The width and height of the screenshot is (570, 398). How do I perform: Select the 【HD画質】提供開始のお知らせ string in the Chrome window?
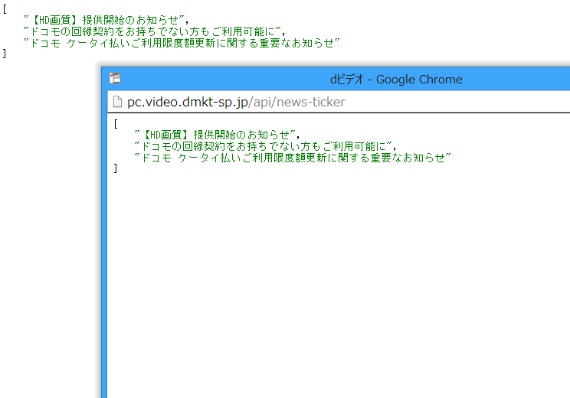click(217, 135)
